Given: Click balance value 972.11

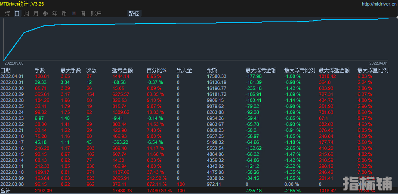Looking at the screenshot, I should (214, 185).
